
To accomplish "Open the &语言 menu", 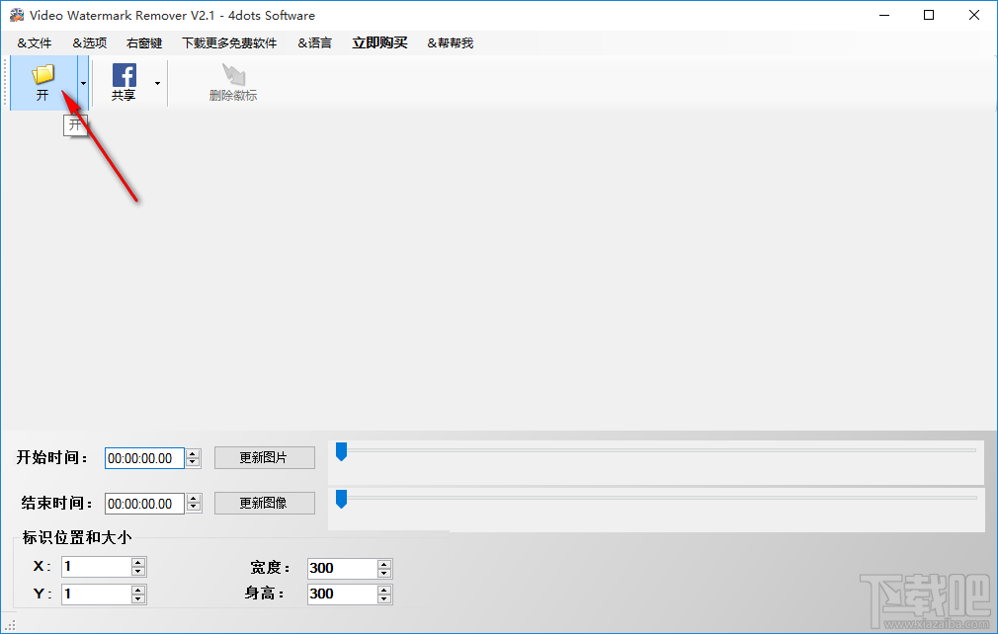I will pos(314,42).
